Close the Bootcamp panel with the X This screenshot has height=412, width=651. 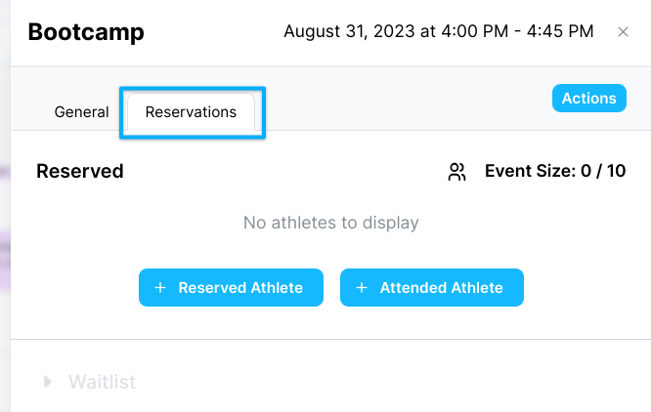click(623, 32)
